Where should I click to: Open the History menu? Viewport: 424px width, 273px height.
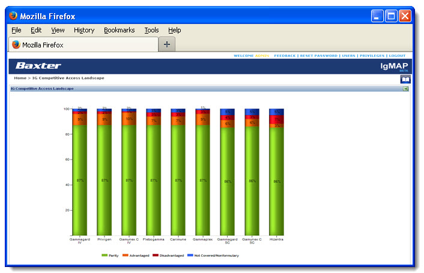pos(84,30)
